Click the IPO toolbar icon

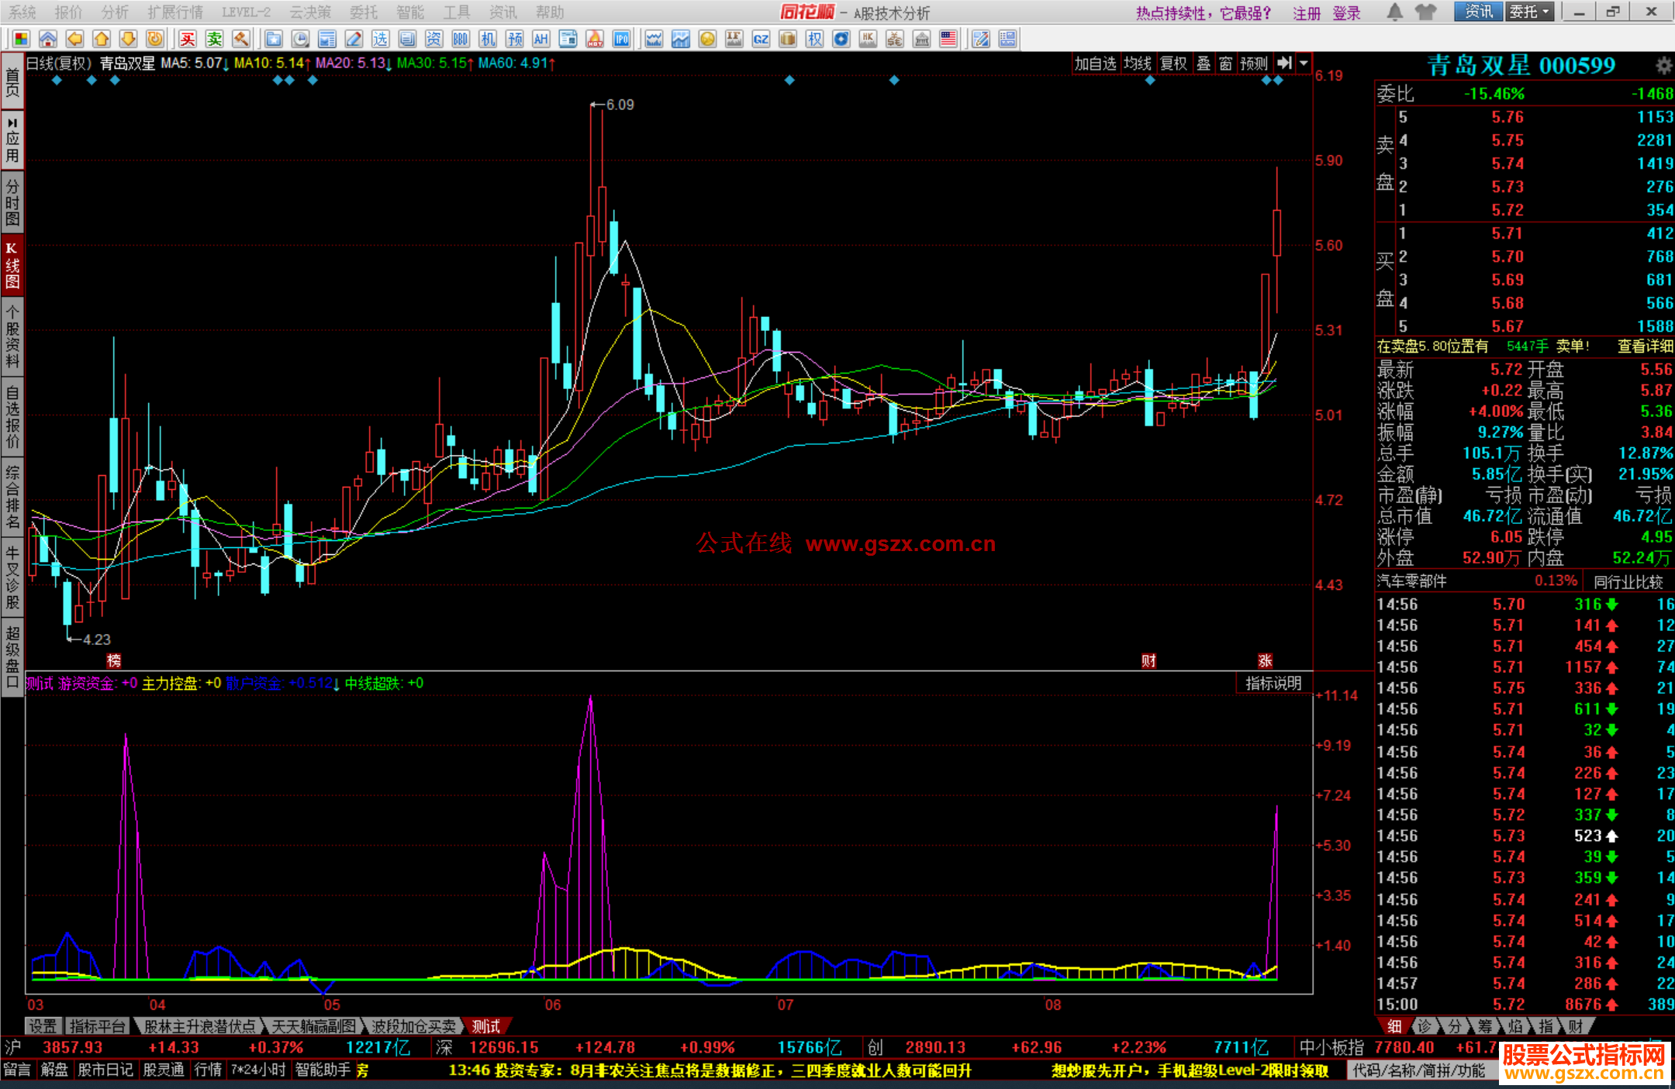[621, 39]
